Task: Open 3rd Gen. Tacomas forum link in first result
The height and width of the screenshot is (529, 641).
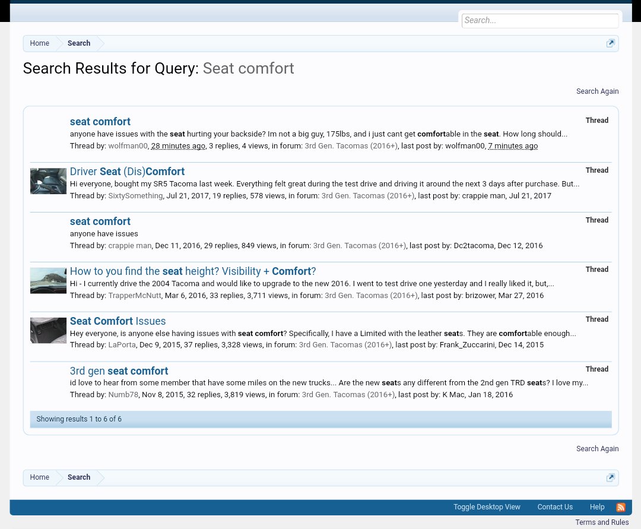Action: pyautogui.click(x=351, y=146)
